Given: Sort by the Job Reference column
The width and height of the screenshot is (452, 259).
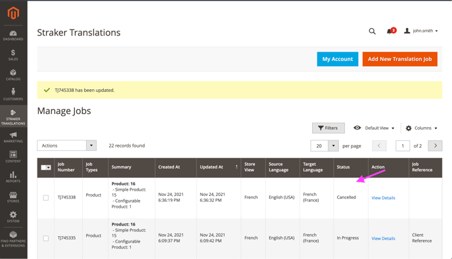Looking at the screenshot, I should 425,167.
